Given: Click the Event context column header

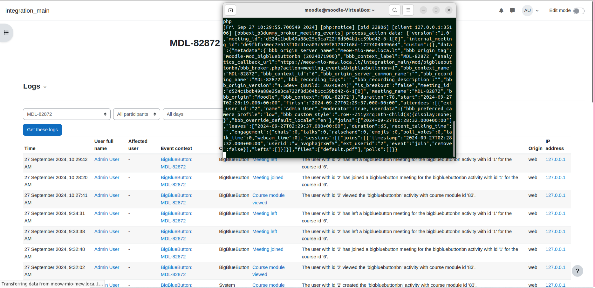Looking at the screenshot, I should (x=176, y=148).
